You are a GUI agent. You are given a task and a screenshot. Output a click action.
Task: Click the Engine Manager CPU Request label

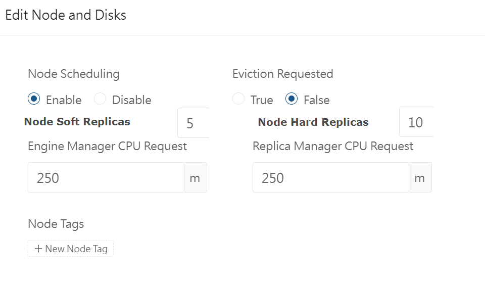tap(107, 147)
